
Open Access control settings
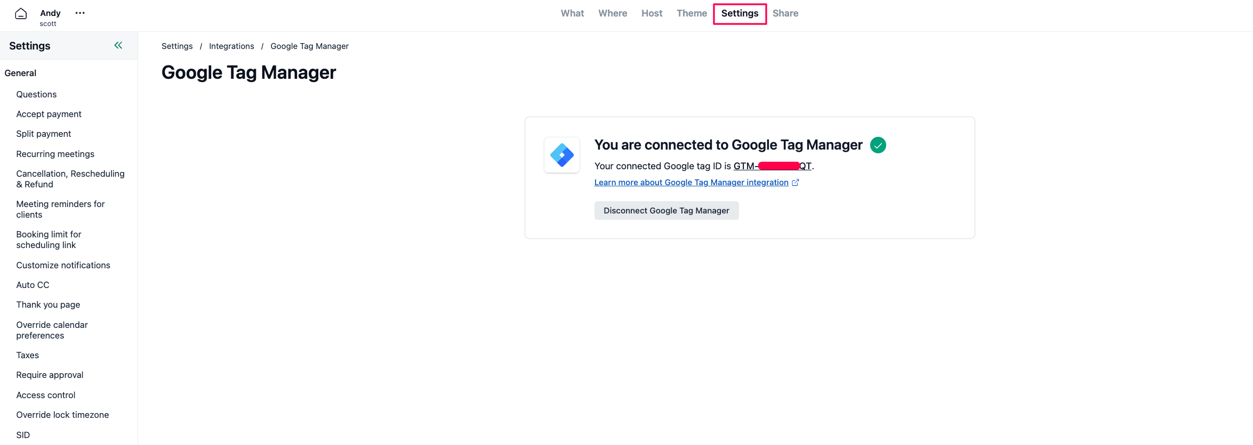click(x=46, y=395)
